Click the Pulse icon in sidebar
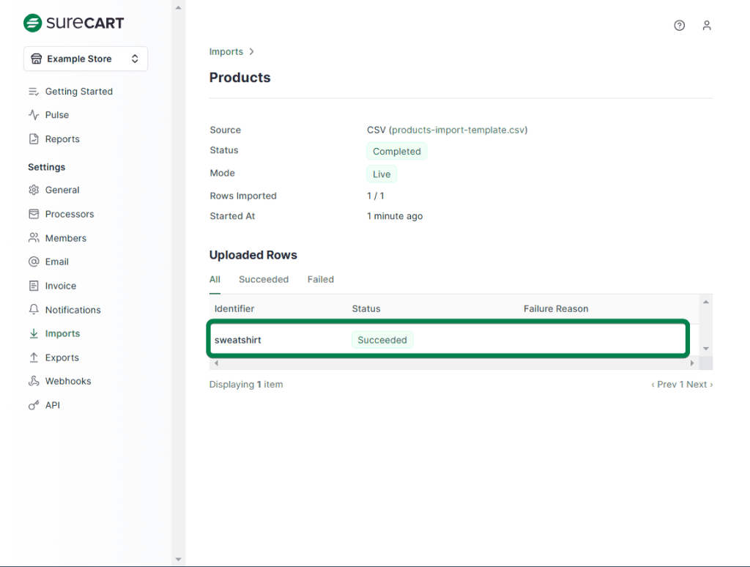The image size is (750, 567). click(x=34, y=115)
